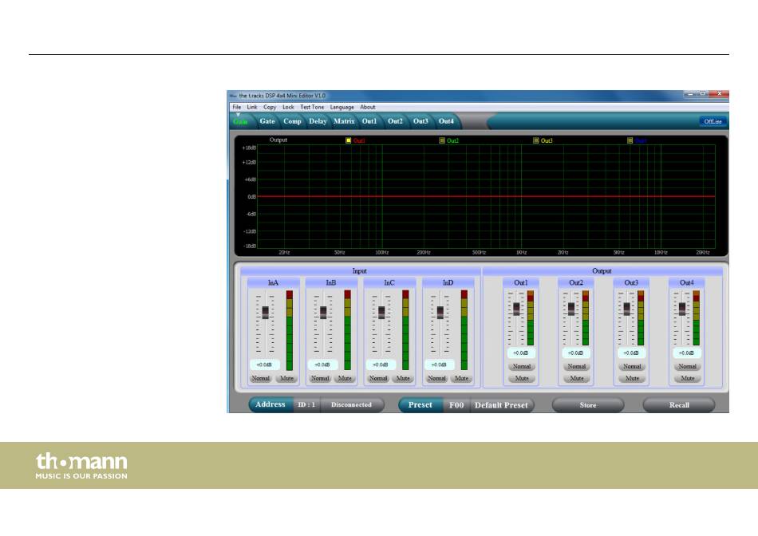Screen dimensions: 758x536
Task: Toggle Normal phase on Out1 channel
Action: (x=522, y=367)
